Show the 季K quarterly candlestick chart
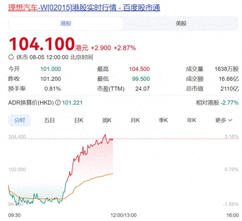 (x=163, y=120)
